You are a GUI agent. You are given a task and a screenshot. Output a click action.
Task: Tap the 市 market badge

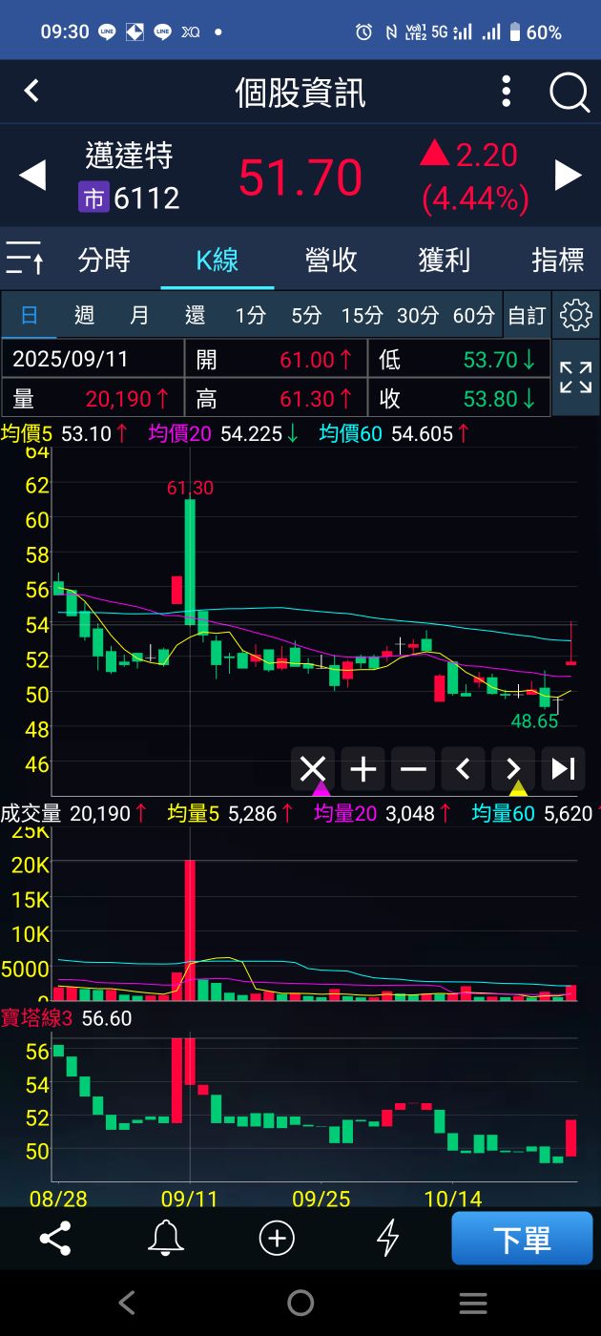93,198
